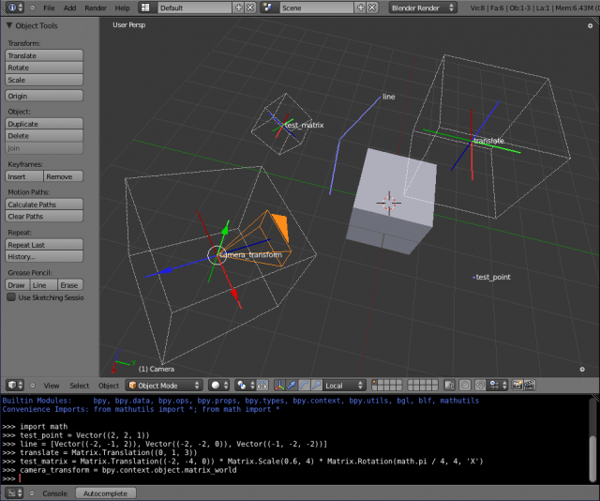The width and height of the screenshot is (600, 501).
Task: Toggle manipulate object centers only
Action: click(x=262, y=385)
